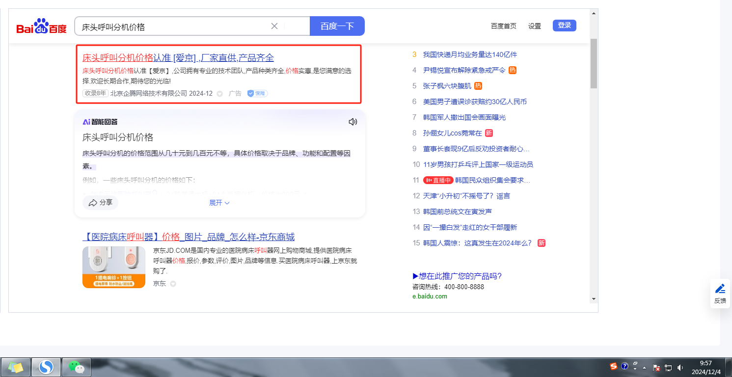Viewport: 732px width, 377px height.
Task: Click the blue 登录 button
Action: pyautogui.click(x=564, y=26)
